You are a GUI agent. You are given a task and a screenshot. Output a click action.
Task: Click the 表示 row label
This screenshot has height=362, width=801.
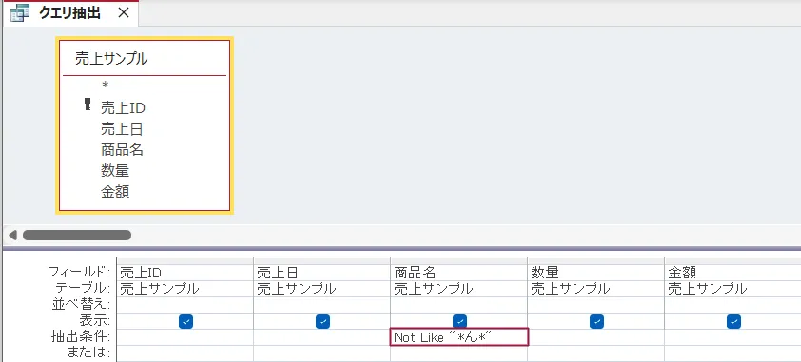click(x=94, y=321)
